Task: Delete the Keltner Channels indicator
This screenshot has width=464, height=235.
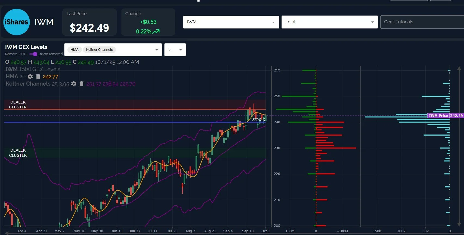Action: coord(81,84)
